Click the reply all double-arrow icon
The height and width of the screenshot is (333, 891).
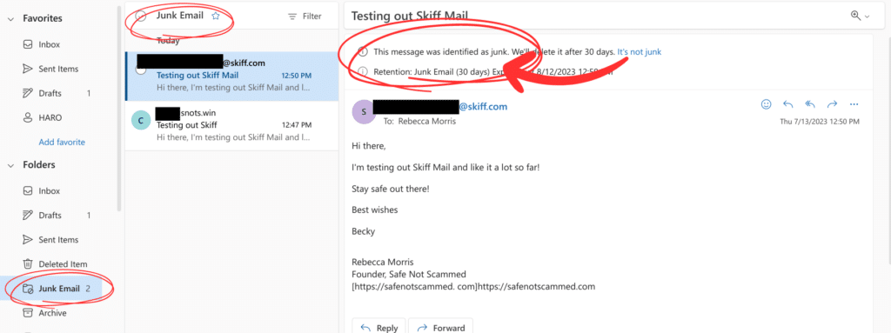click(810, 104)
